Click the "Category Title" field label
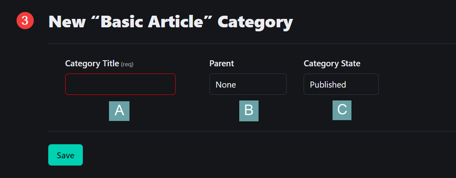 92,63
